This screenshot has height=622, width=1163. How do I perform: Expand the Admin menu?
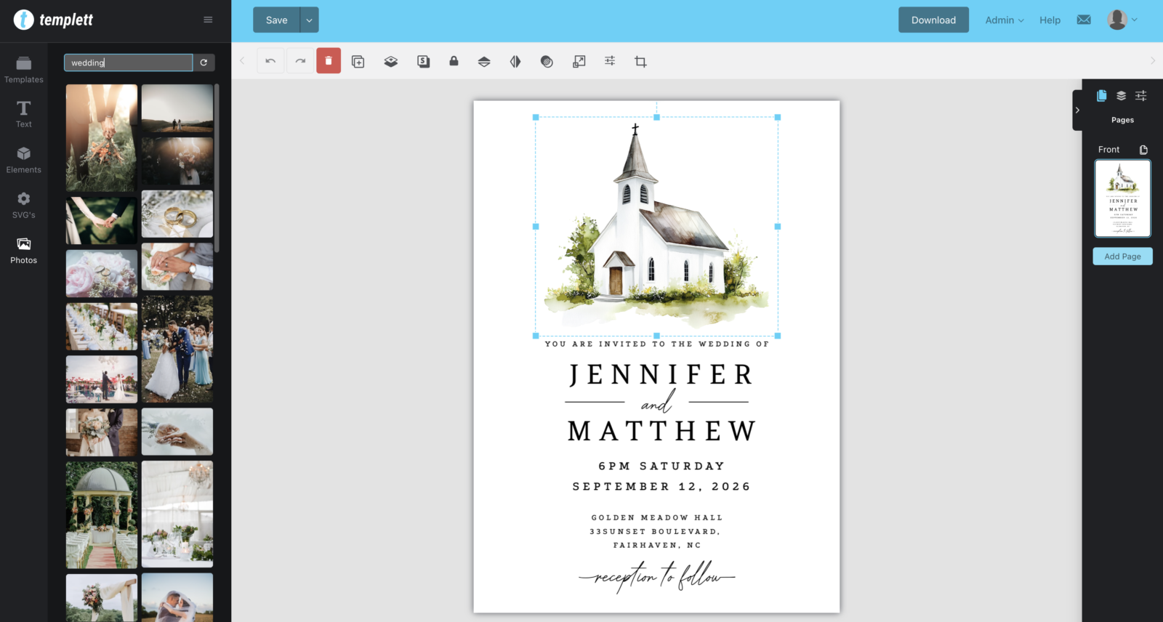tap(1005, 20)
